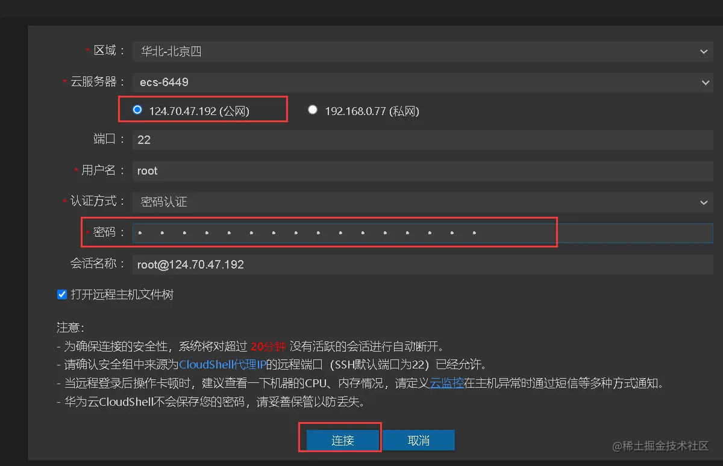This screenshot has width=723, height=466.
Task: Open the 云服务器 ecs-6449 dropdown
Action: pyautogui.click(x=423, y=82)
